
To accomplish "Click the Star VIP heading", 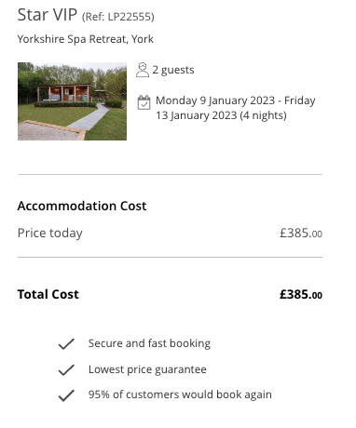I will pyautogui.click(x=48, y=15).
